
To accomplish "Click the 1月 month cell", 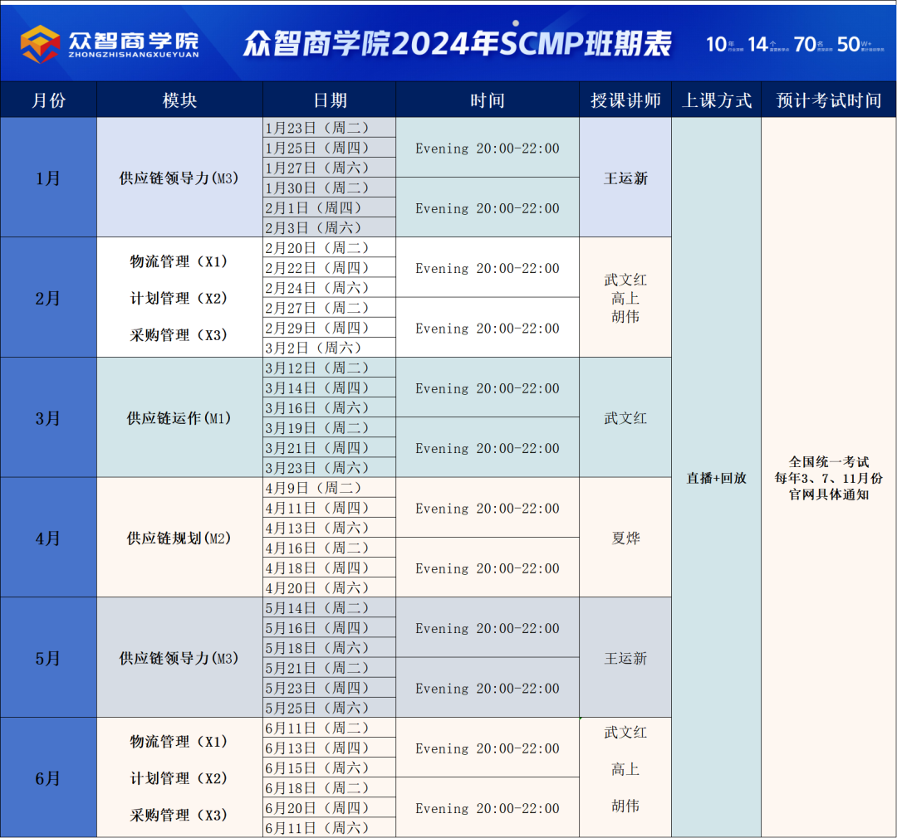I will (49, 178).
